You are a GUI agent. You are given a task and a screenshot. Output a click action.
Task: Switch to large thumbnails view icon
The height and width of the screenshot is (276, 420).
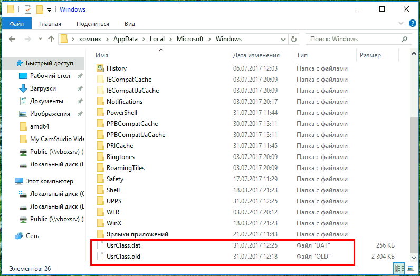tap(411, 268)
